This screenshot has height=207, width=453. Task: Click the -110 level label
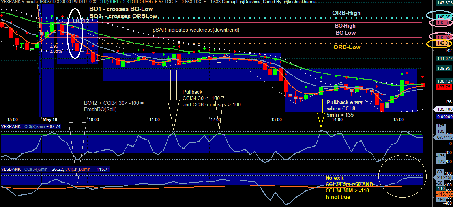(x=440, y=188)
